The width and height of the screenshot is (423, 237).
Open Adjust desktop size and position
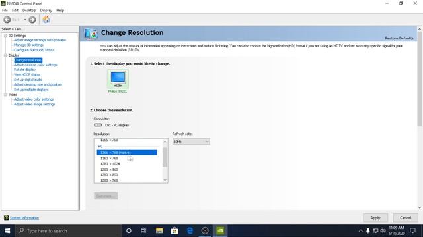click(x=38, y=84)
